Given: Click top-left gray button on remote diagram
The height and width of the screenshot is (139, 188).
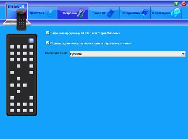Looking at the screenshot, I should pos(12,47).
